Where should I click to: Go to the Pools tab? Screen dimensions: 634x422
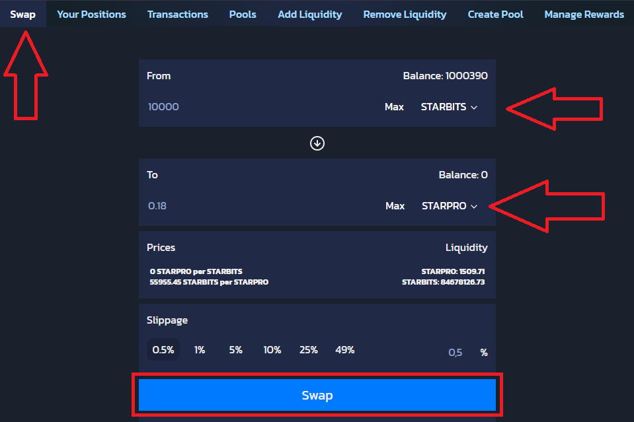tap(243, 14)
